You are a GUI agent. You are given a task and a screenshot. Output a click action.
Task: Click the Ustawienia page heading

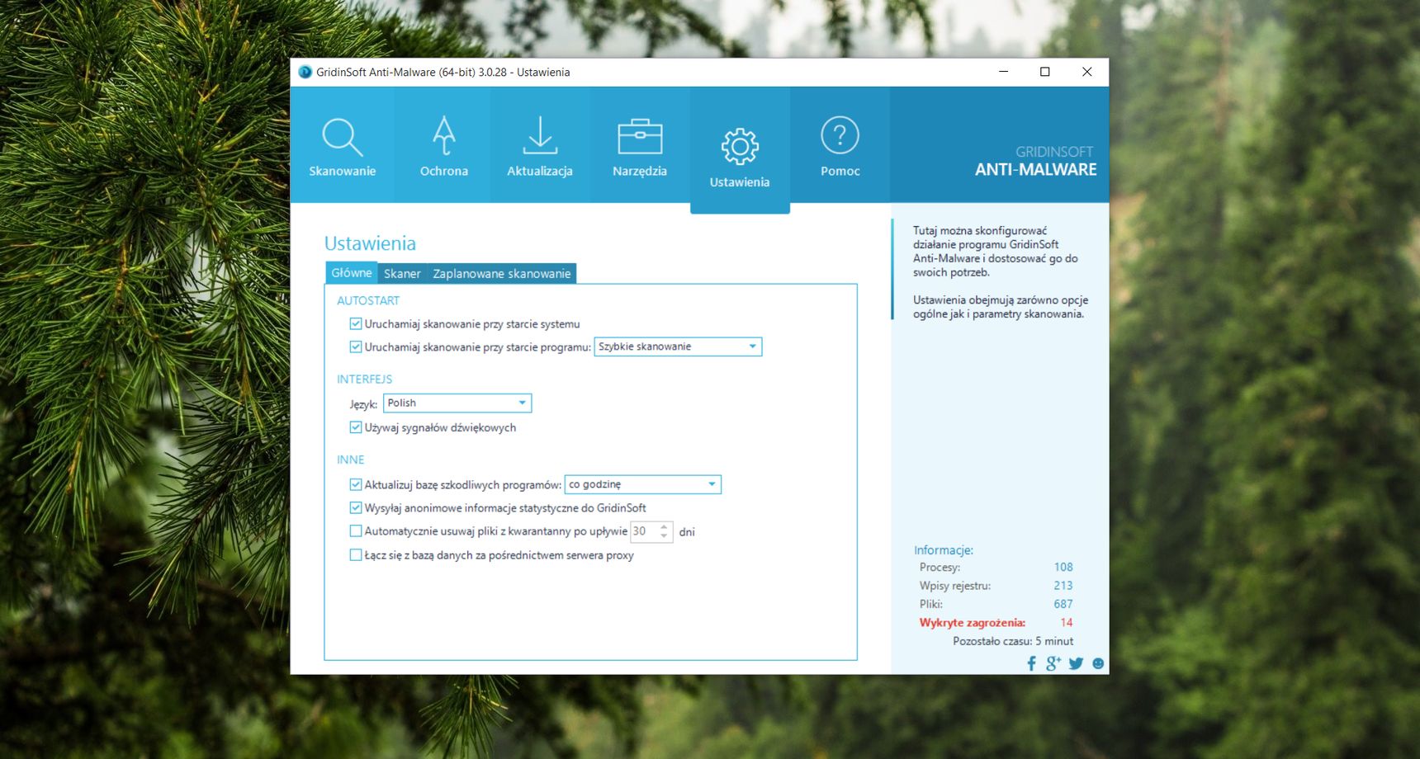click(370, 243)
